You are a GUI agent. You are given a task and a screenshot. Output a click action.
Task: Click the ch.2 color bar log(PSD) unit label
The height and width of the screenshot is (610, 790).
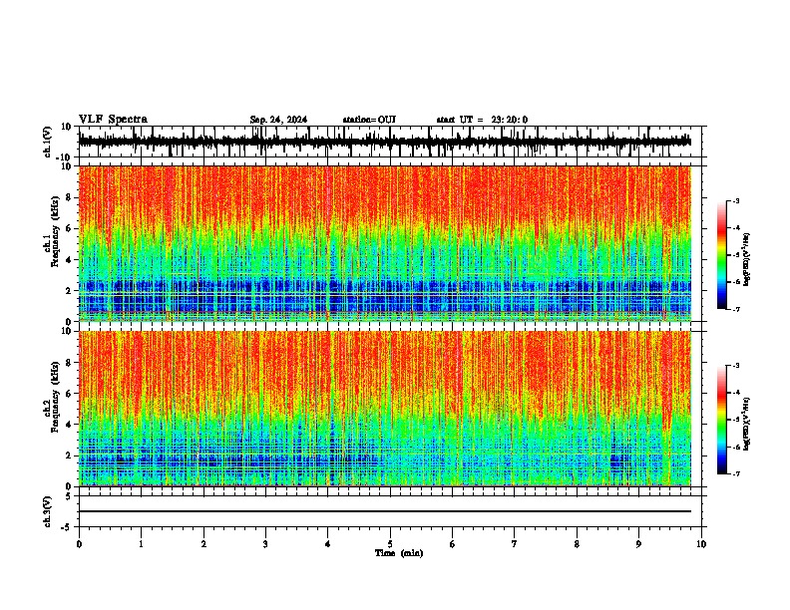pos(747,424)
